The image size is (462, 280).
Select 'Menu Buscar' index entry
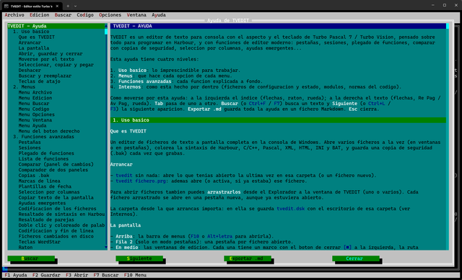click(x=34, y=104)
